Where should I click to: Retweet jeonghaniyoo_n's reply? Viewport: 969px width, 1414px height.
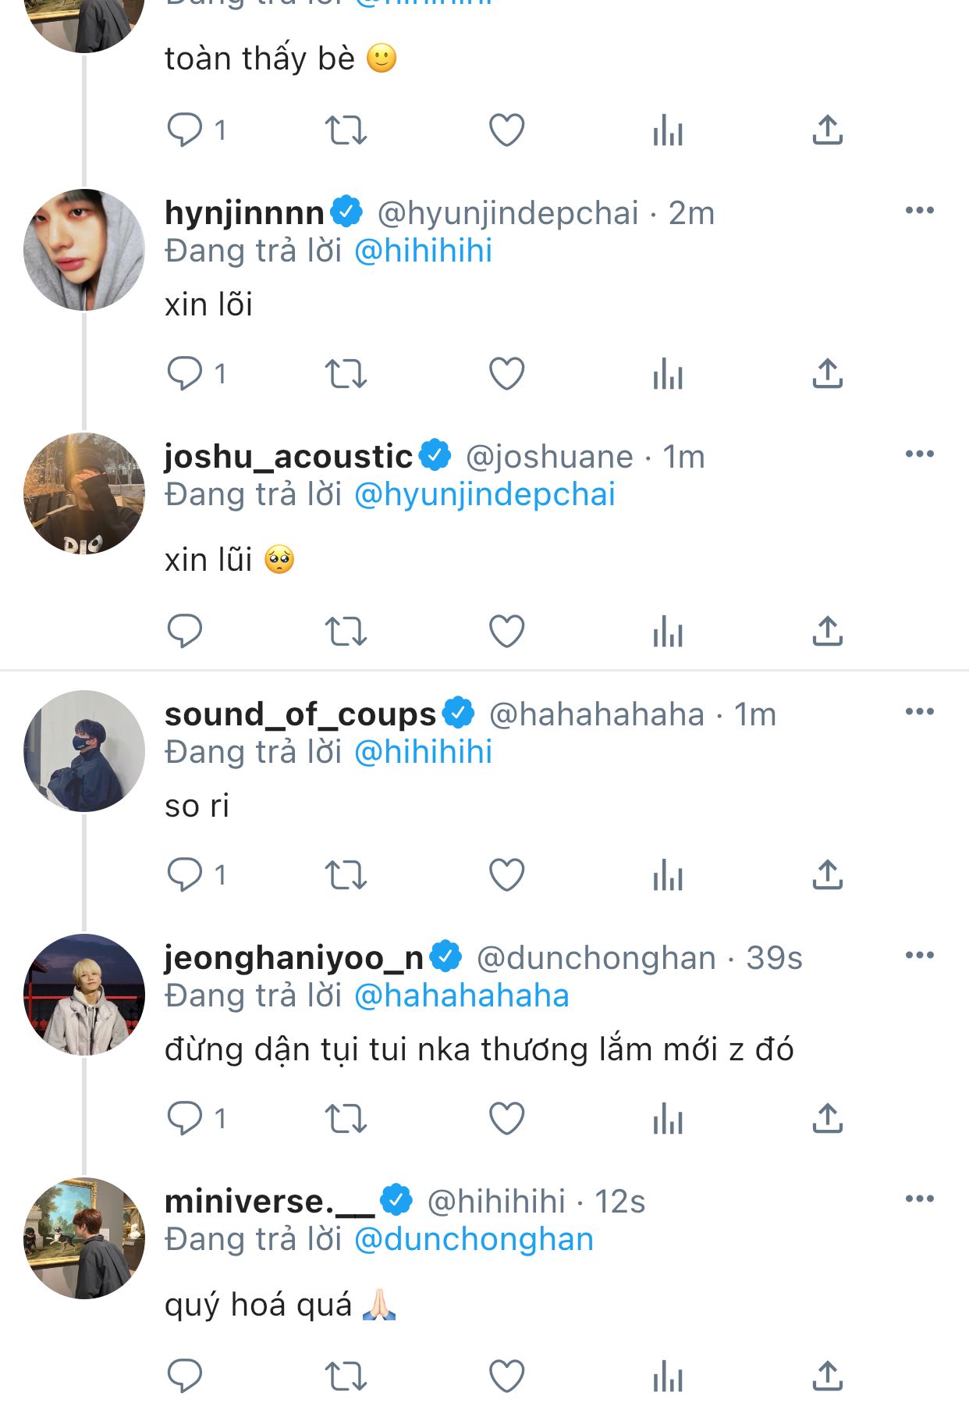(x=346, y=1118)
